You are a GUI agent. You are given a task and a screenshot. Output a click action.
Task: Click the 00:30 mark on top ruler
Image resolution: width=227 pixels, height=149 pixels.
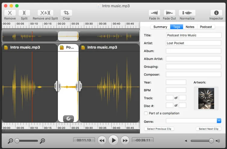pos(89,23)
